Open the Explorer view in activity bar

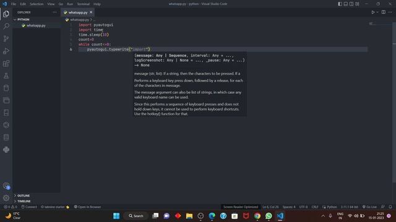tap(6, 14)
